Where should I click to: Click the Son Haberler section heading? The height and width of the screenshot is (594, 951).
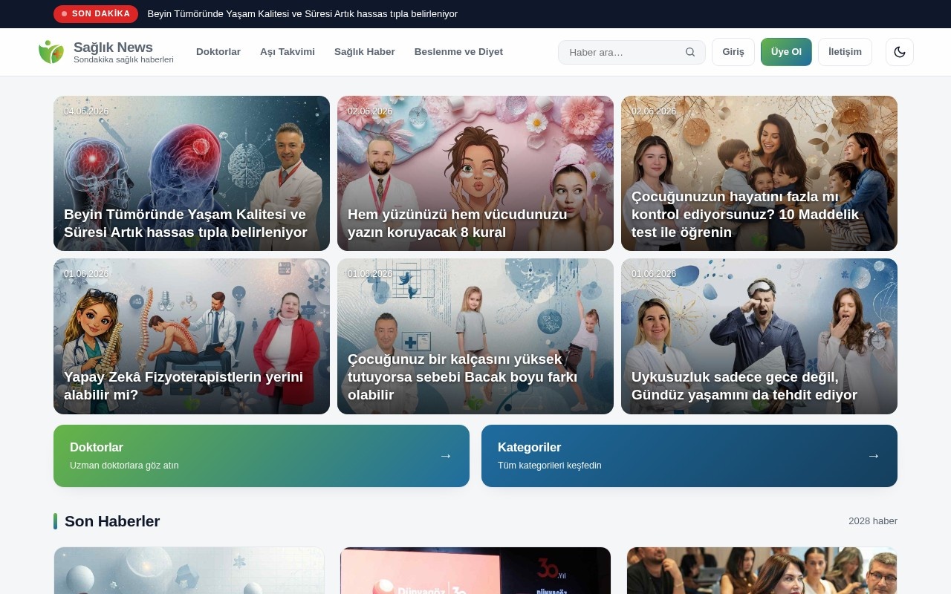[112, 521]
